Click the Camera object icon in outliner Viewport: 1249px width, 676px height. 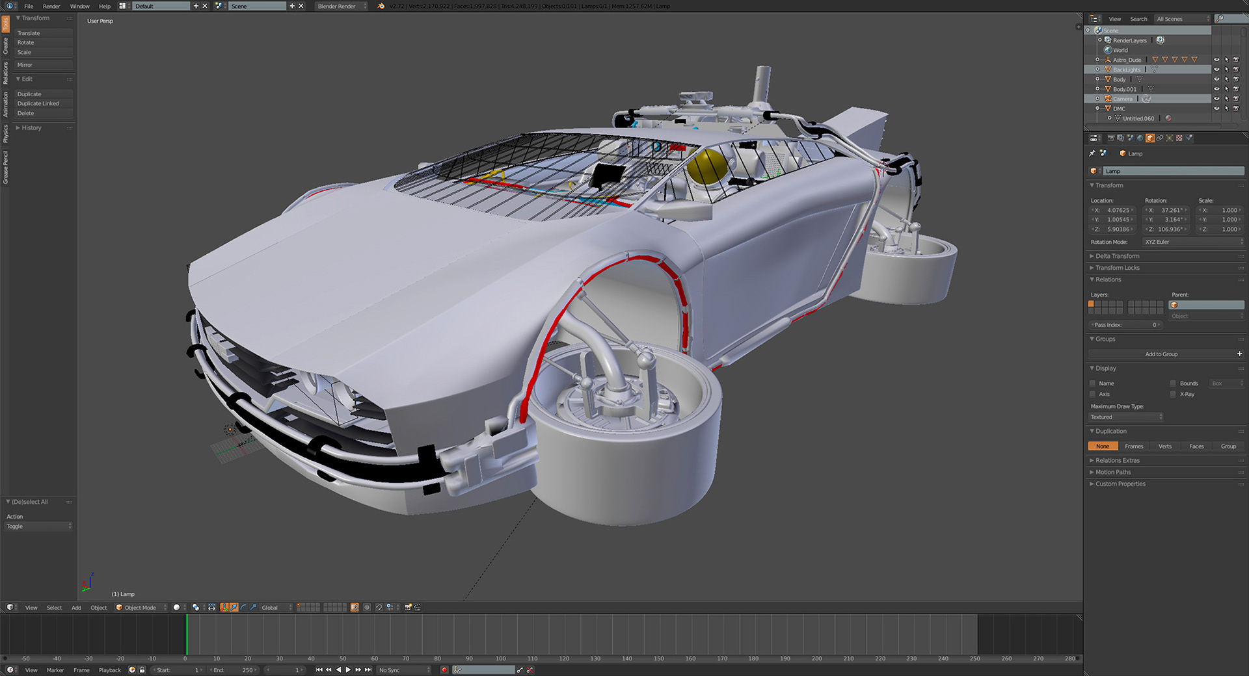[1108, 99]
